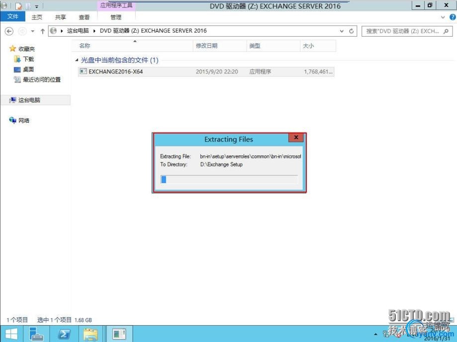Open Explorer help question mark
This screenshot has height=342, width=457.
coord(453,17)
